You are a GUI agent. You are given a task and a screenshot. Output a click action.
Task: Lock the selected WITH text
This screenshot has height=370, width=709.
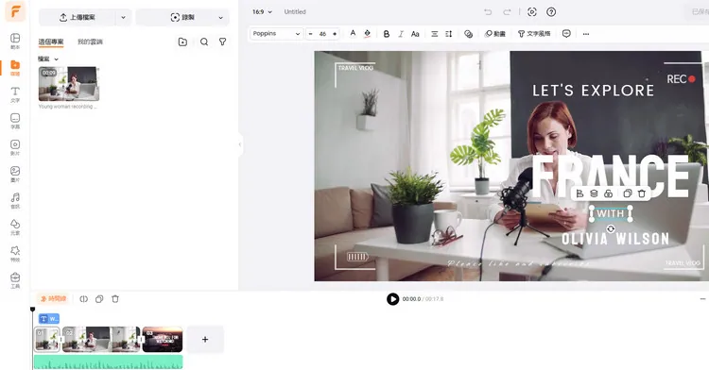[x=608, y=193]
